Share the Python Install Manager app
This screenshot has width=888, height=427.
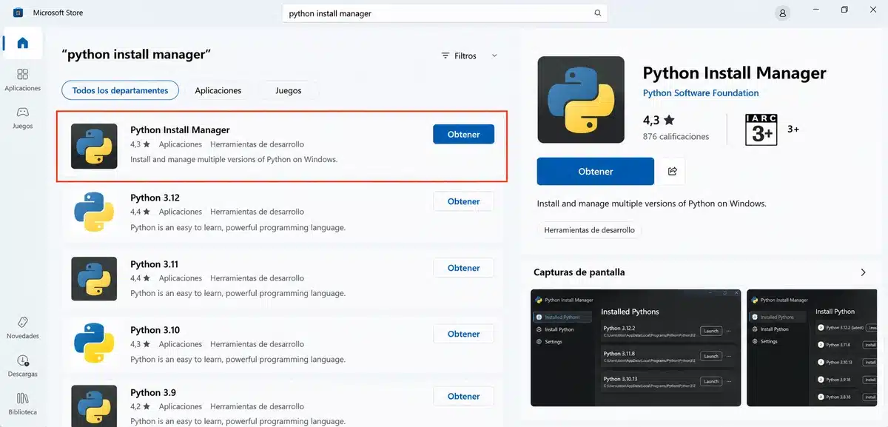tap(673, 171)
